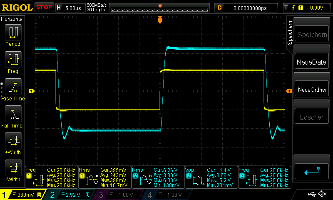Click the memory waveform overview bar
This screenshot has width=333, height=200.
[x=159, y=8]
